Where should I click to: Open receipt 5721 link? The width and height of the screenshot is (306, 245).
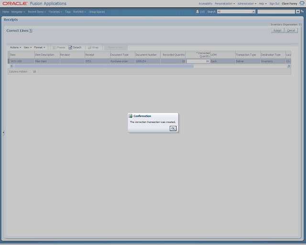coord(88,61)
